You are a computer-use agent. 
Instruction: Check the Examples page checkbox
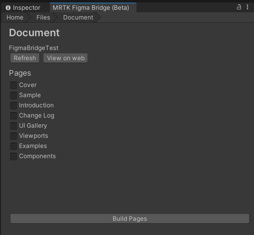pyautogui.click(x=14, y=146)
